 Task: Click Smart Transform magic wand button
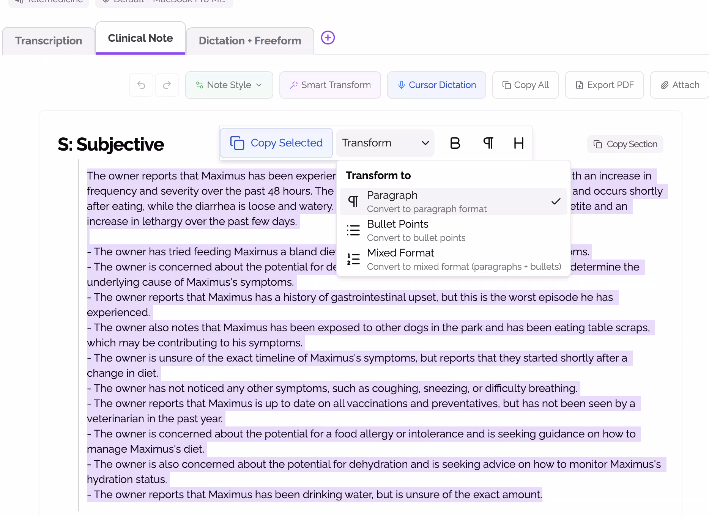point(330,85)
